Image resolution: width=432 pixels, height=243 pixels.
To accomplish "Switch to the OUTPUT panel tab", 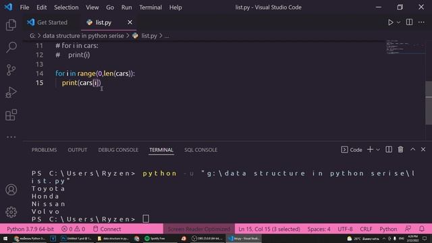I will point(78,150).
